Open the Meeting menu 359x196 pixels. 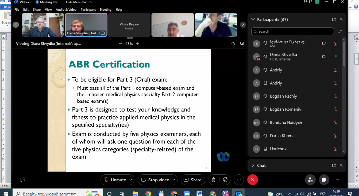point(105,10)
